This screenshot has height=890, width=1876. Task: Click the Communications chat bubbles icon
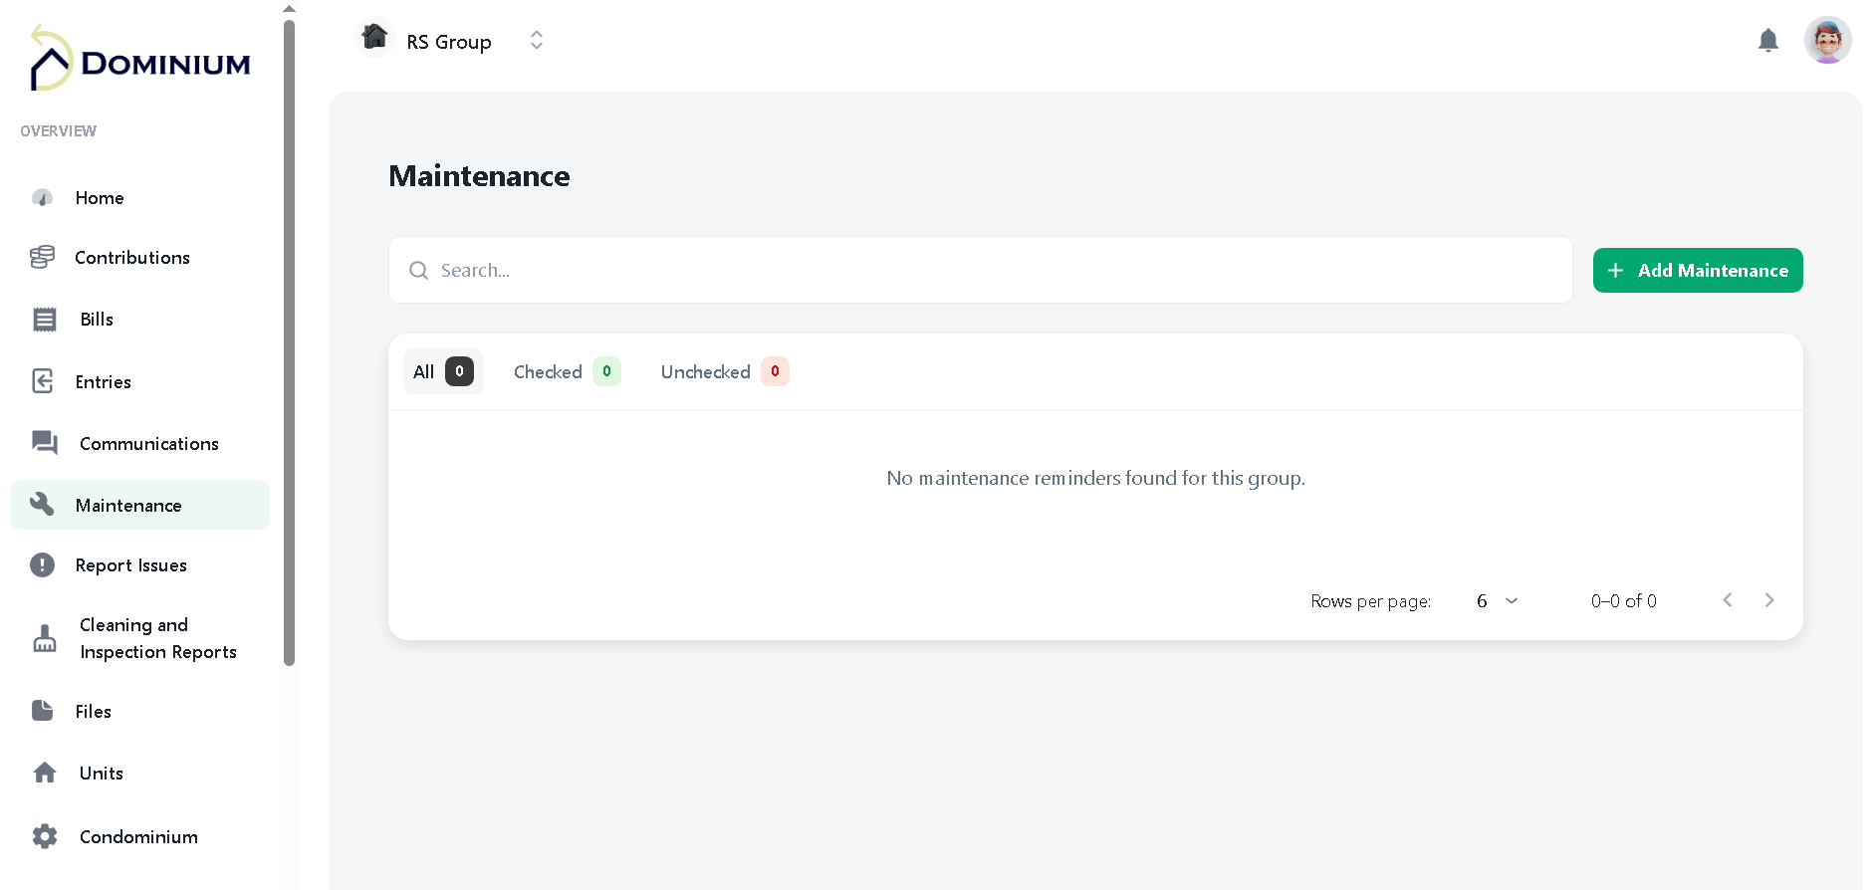point(45,443)
